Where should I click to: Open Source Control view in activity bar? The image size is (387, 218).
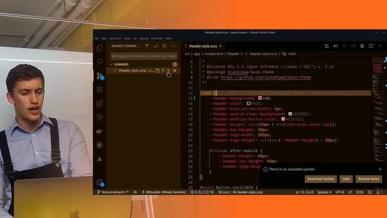[x=100, y=76]
